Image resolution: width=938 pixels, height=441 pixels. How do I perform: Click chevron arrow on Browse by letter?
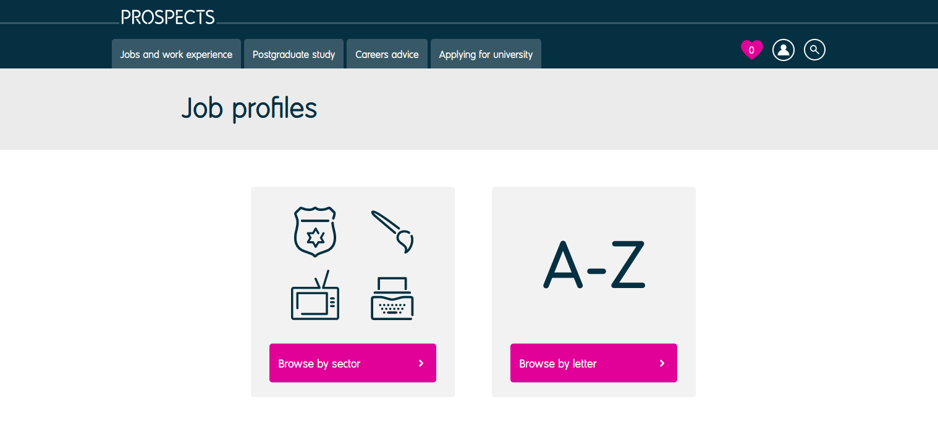[x=662, y=363]
